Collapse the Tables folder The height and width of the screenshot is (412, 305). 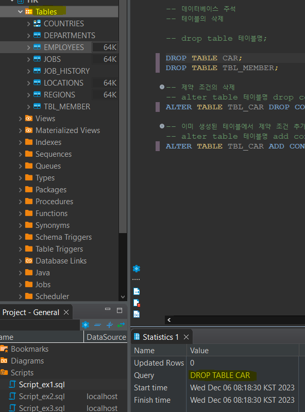[20, 12]
